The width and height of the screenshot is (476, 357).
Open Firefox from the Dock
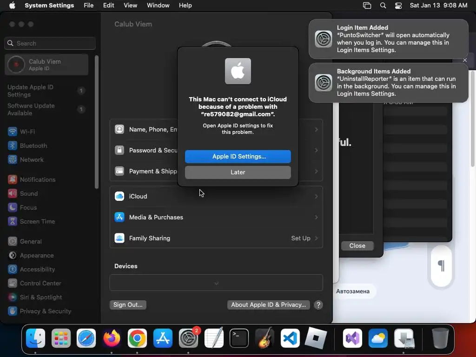112,338
